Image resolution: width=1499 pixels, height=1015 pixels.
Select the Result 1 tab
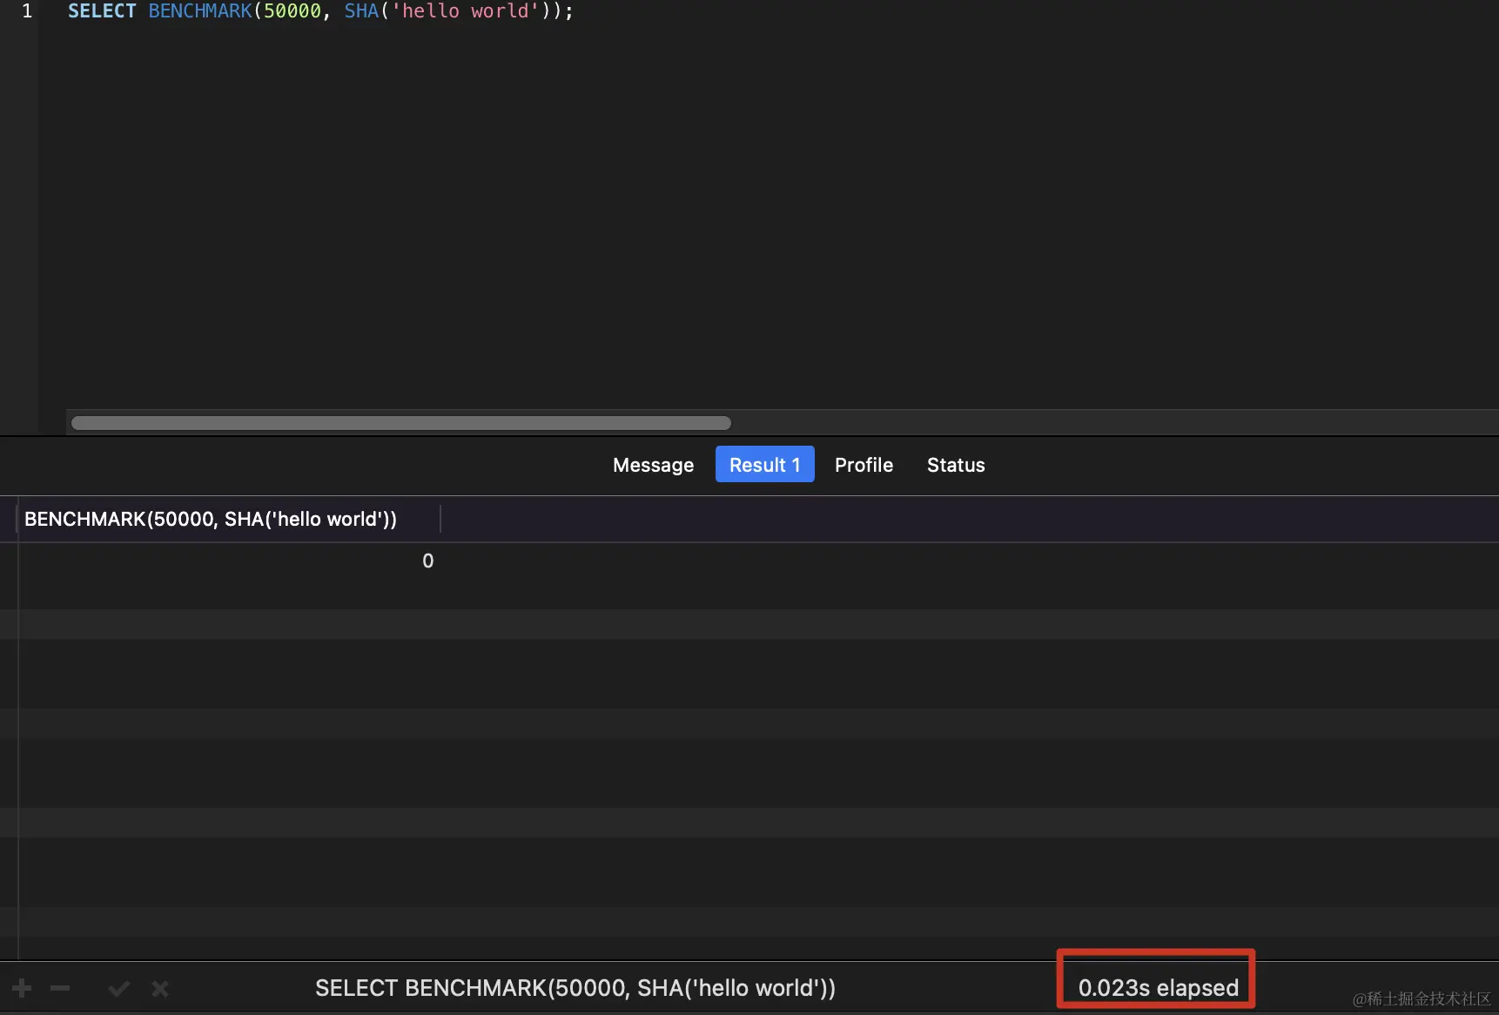tap(764, 464)
